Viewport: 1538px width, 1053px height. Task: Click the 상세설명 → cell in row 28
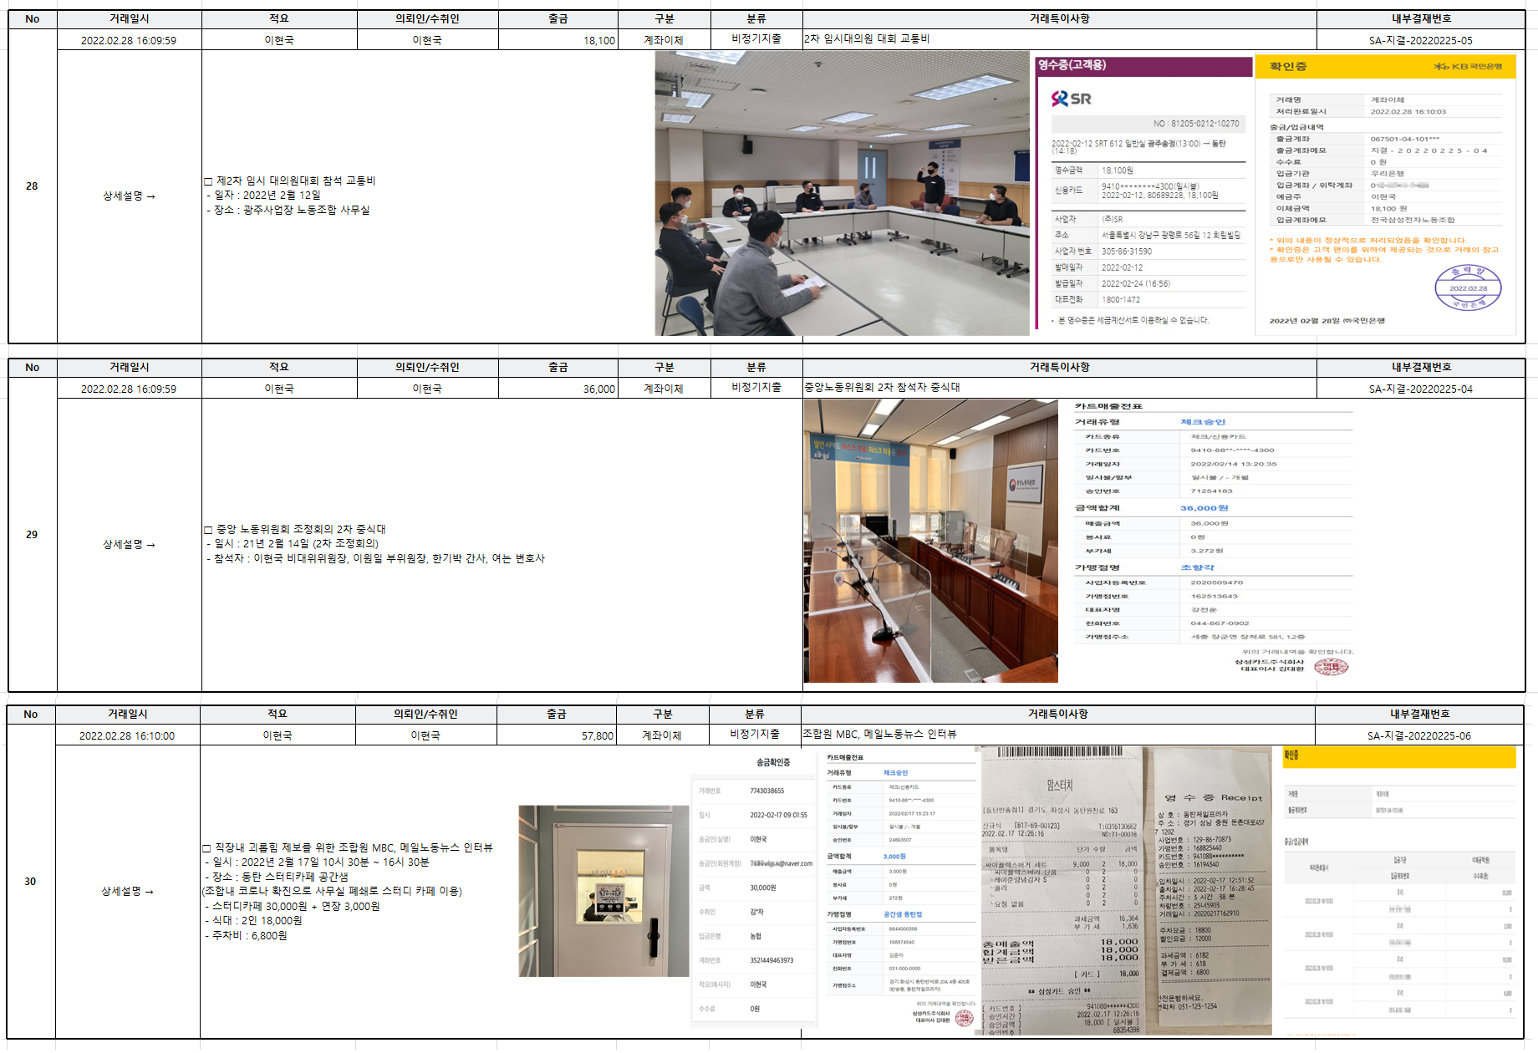click(x=129, y=196)
